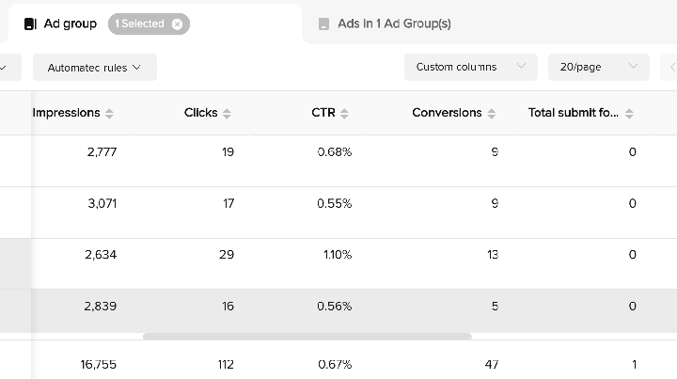Sort by Impressions using its sort arrows
677x379 pixels.
pos(109,114)
